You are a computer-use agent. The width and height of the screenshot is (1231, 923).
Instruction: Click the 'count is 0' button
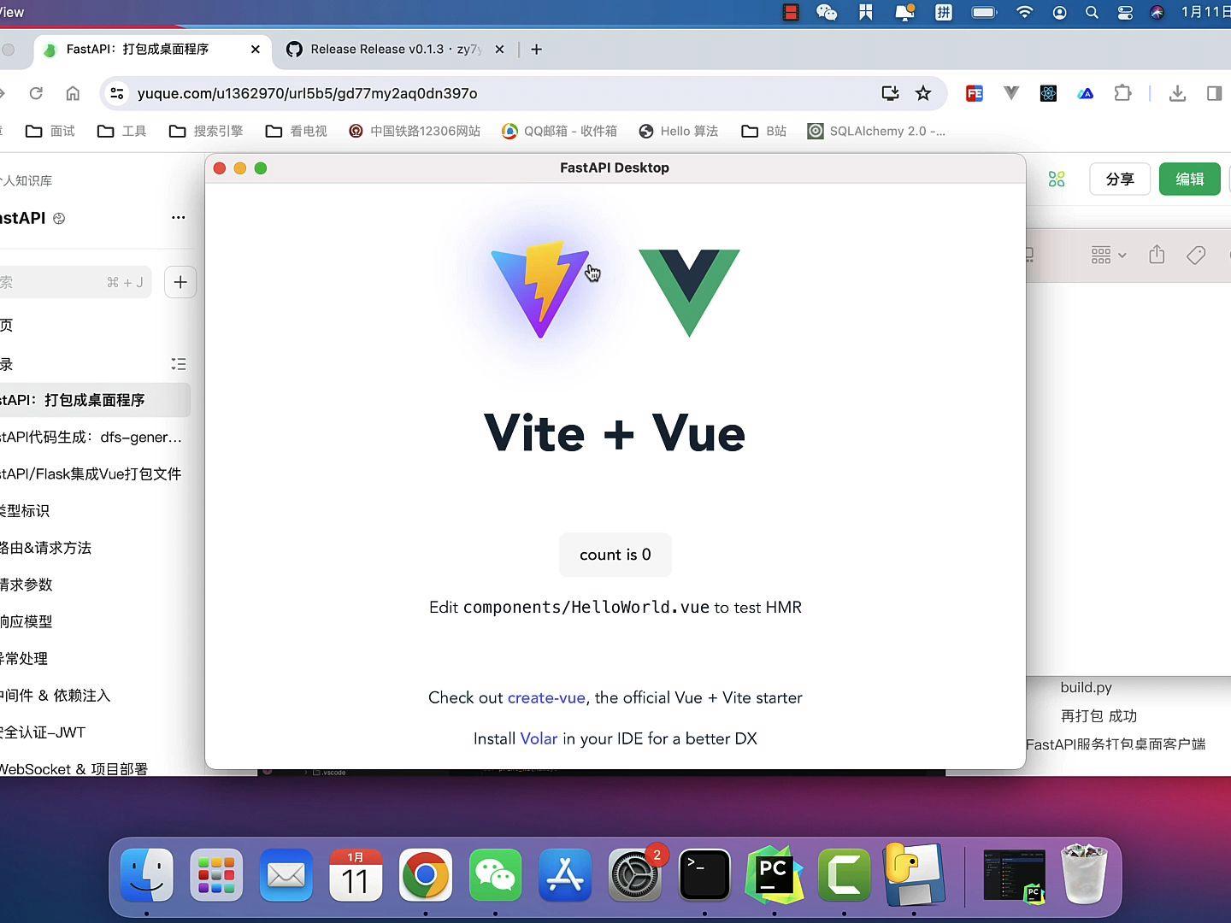point(615,555)
